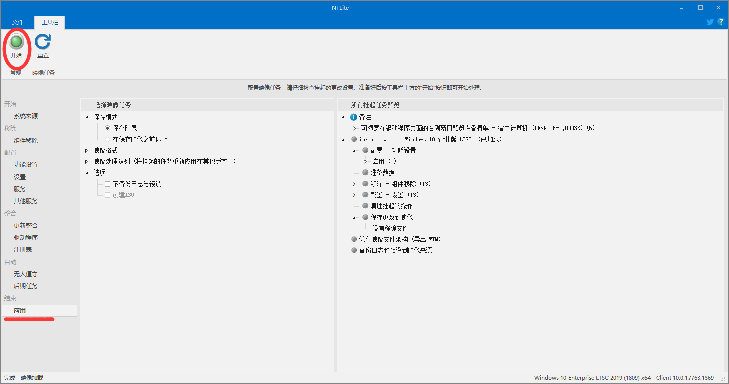Click the 选择映像任务 panel header

(208, 105)
